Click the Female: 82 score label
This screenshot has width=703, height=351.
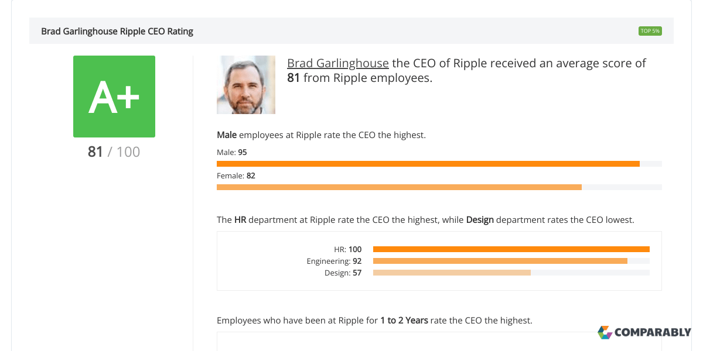pyautogui.click(x=236, y=175)
